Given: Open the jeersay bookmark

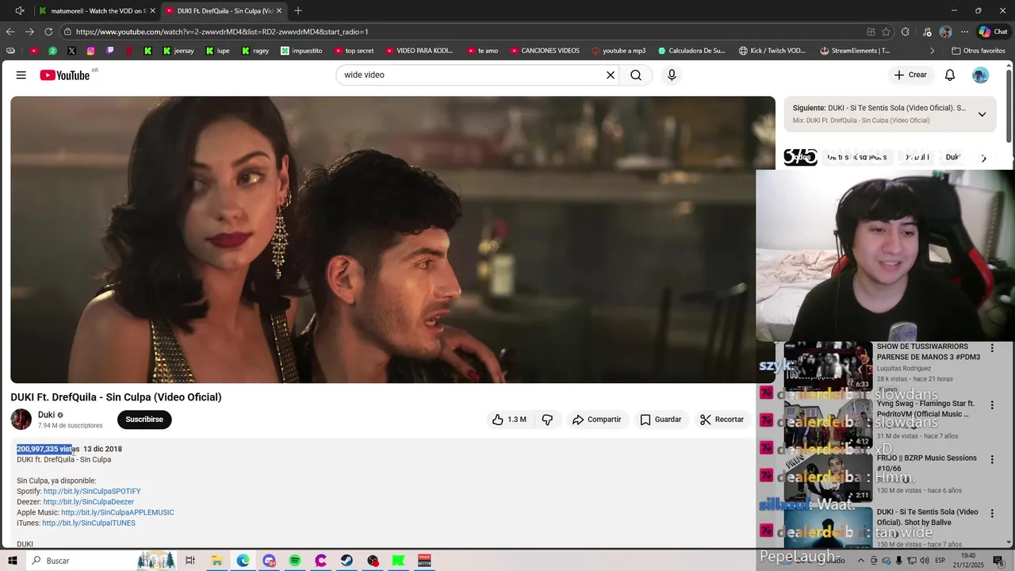Looking at the screenshot, I should point(178,51).
